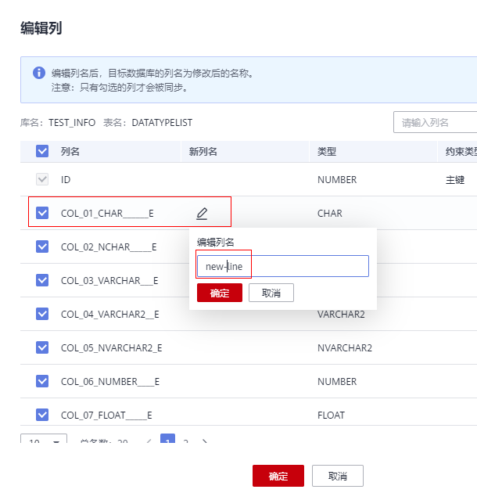Click the pencil edit icon for COL_01_CHAR
Screen dimensions: 477x493
[202, 213]
